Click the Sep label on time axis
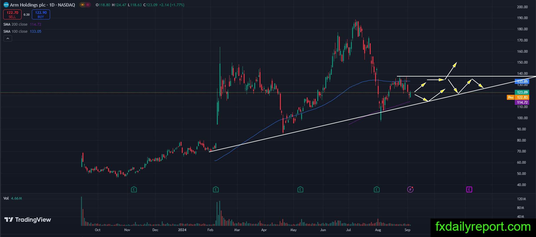Viewport: 536px width, 237px height. coord(407,230)
